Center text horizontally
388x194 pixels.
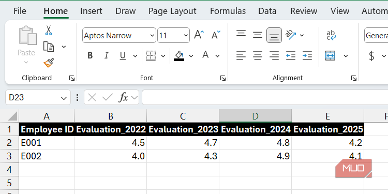coord(258,56)
